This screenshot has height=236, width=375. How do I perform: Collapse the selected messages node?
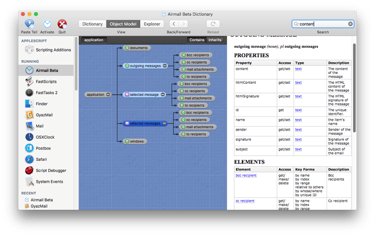pyautogui.click(x=165, y=123)
